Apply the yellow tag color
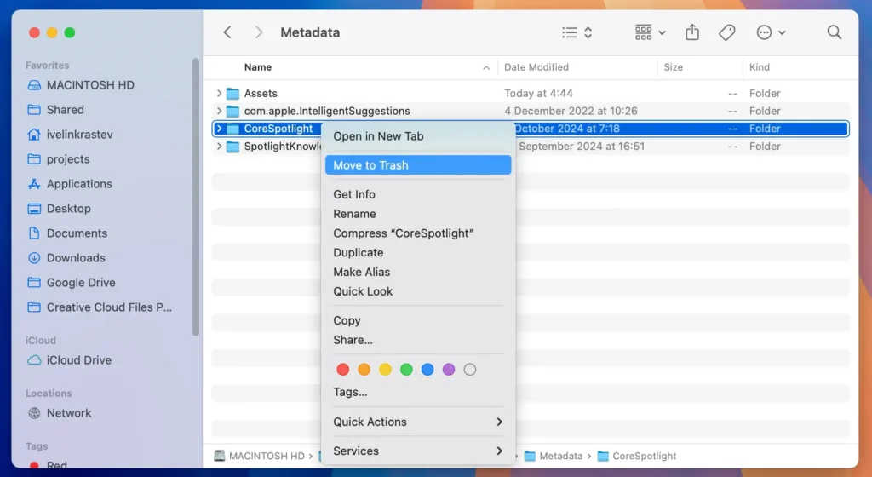 tap(386, 370)
